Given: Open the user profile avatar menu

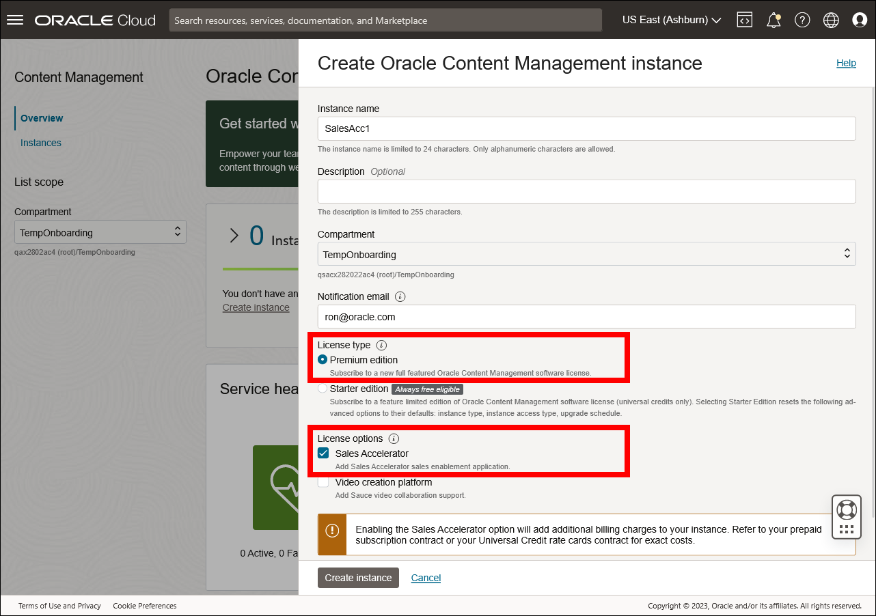Looking at the screenshot, I should pos(859,20).
